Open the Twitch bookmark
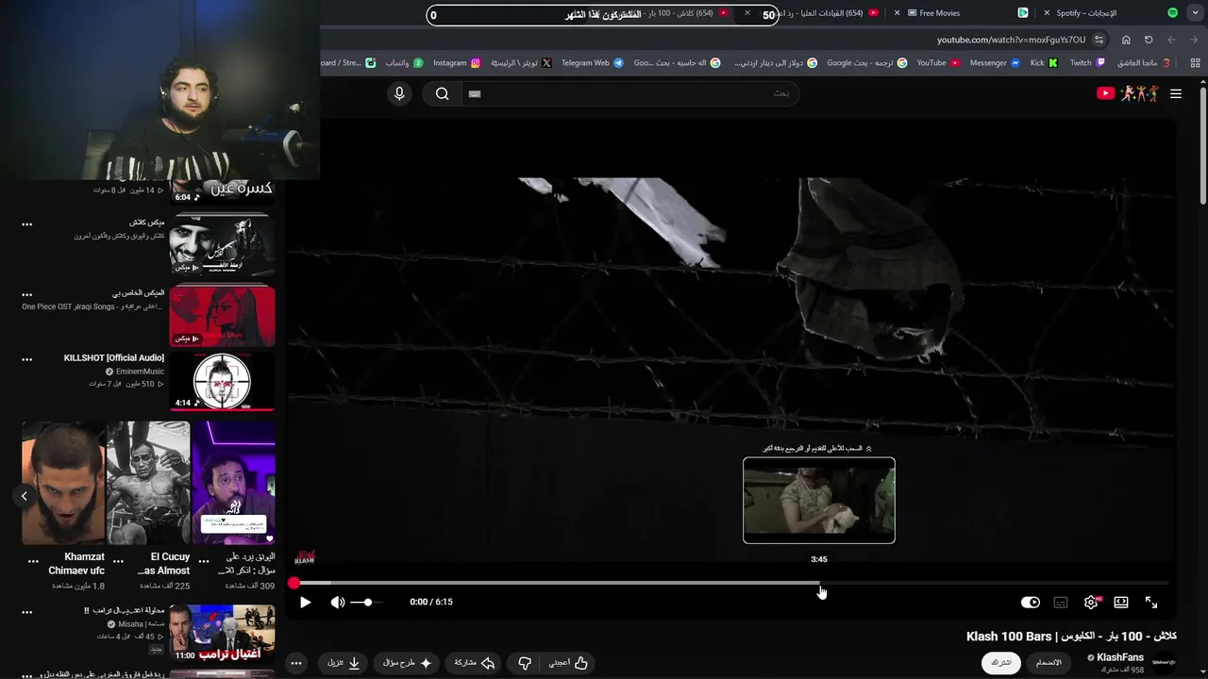The image size is (1208, 679). click(x=1087, y=63)
